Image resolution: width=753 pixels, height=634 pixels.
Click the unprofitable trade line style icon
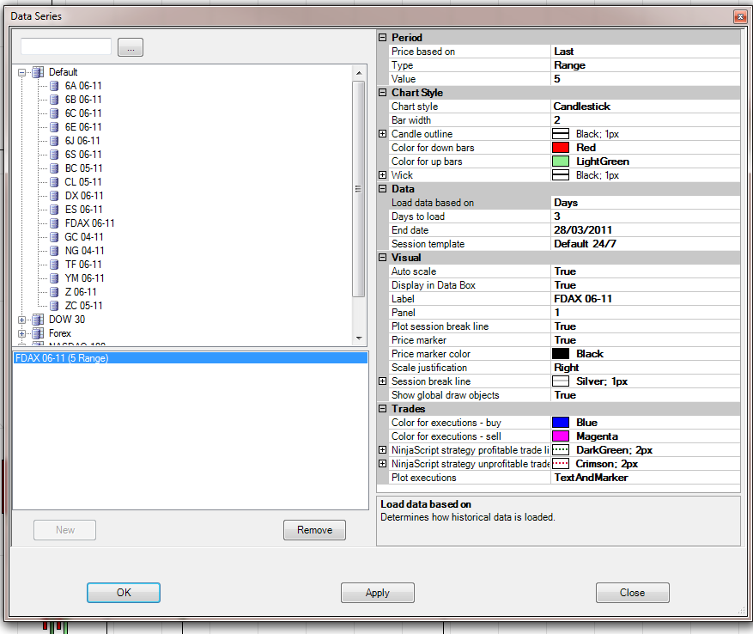pos(561,464)
